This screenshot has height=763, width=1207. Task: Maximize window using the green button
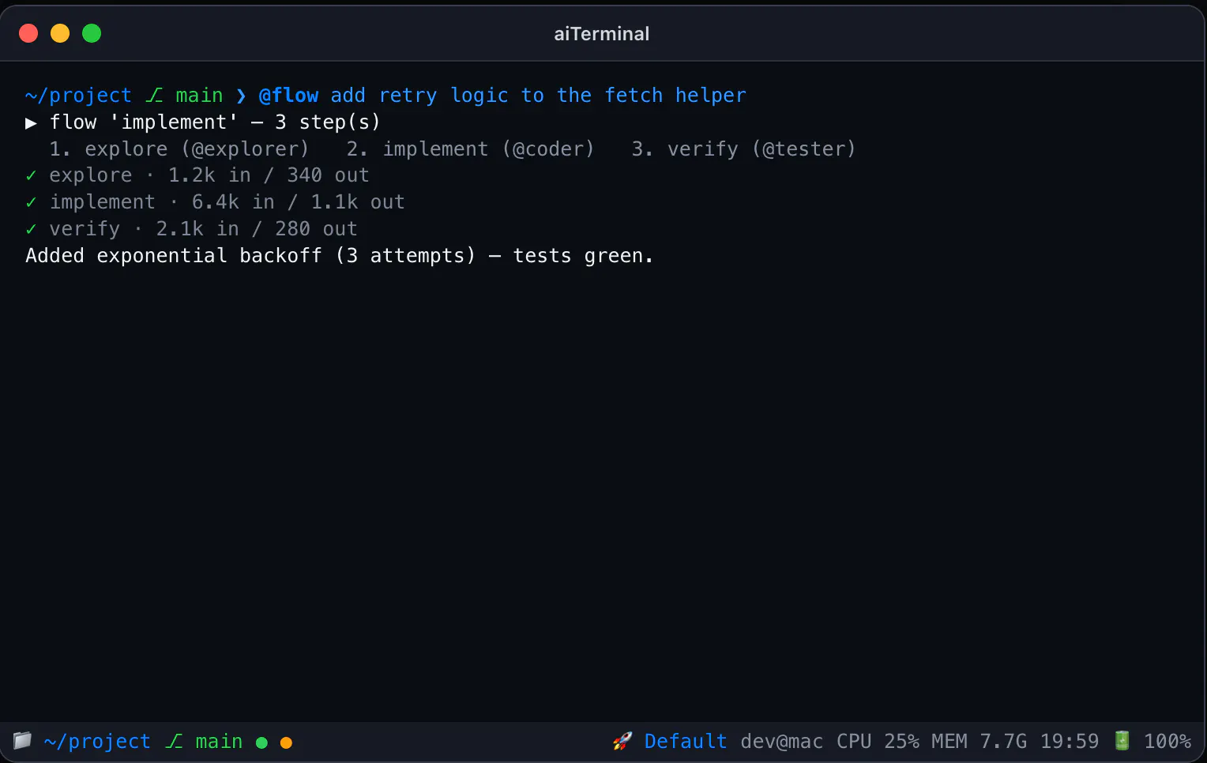(x=92, y=33)
